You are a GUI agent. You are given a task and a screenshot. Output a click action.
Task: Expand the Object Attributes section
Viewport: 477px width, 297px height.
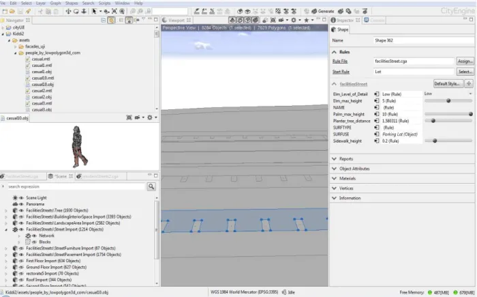click(x=334, y=169)
